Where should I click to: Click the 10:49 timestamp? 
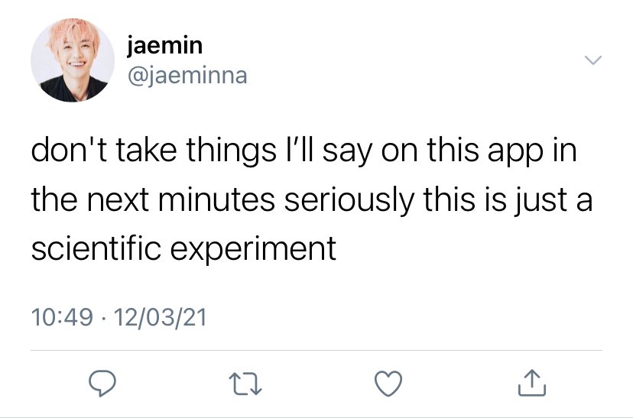[62, 316]
